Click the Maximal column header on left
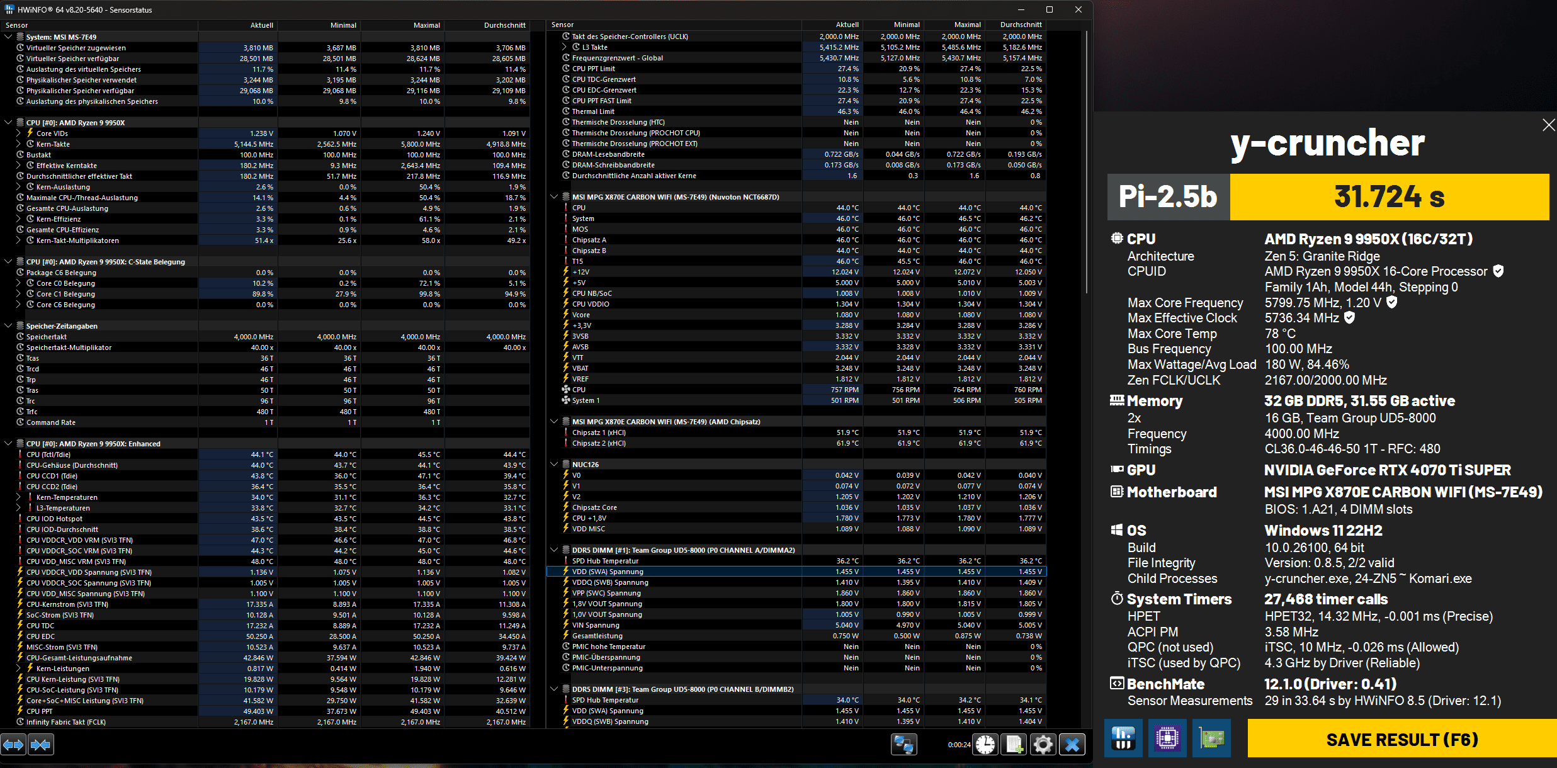 click(x=426, y=25)
